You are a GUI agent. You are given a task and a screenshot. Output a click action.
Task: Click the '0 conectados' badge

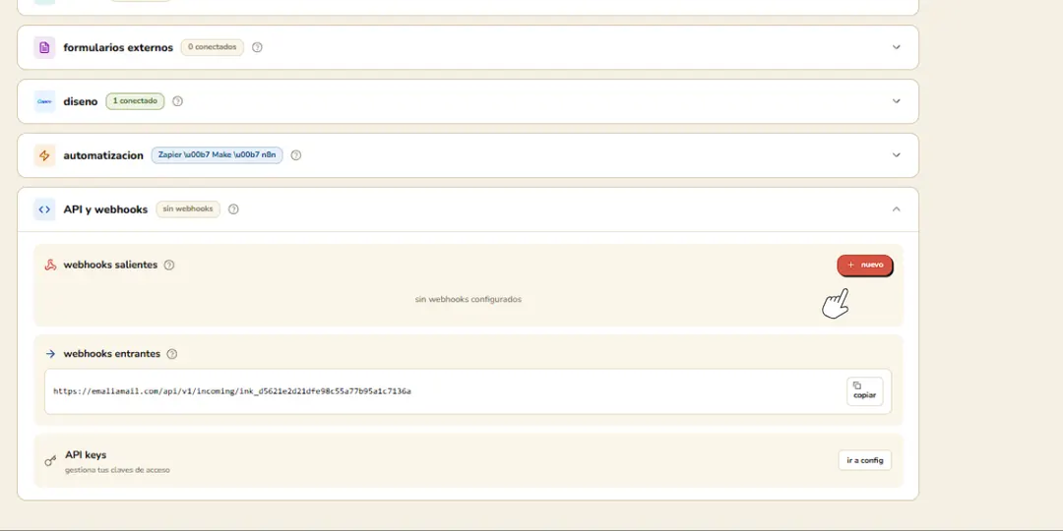pos(213,47)
